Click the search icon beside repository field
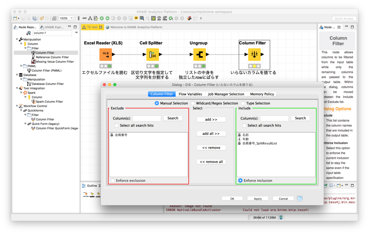The image size is (369, 234). pyautogui.click(x=28, y=33)
